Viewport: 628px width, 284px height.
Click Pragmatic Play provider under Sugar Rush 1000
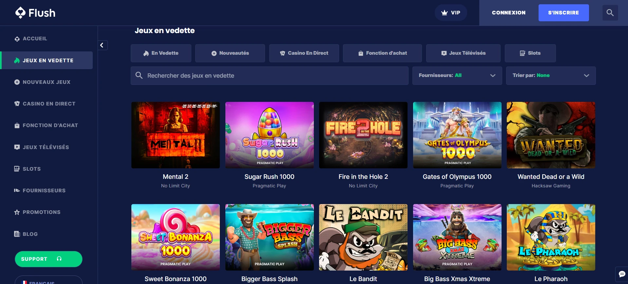pyautogui.click(x=270, y=186)
